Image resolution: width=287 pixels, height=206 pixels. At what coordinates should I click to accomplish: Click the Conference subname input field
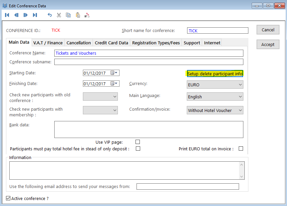click(148, 62)
